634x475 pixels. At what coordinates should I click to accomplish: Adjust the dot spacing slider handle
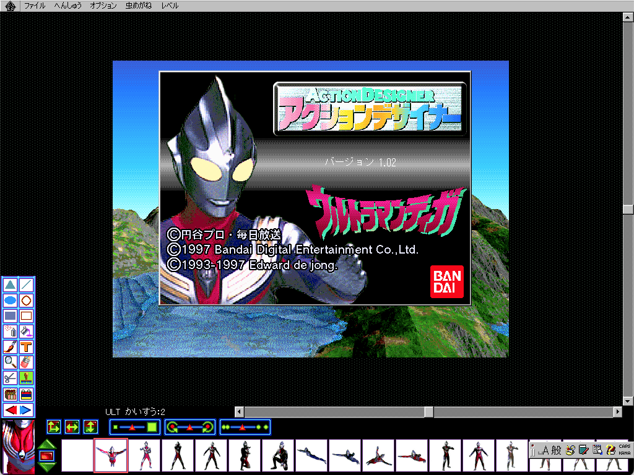tap(242, 427)
